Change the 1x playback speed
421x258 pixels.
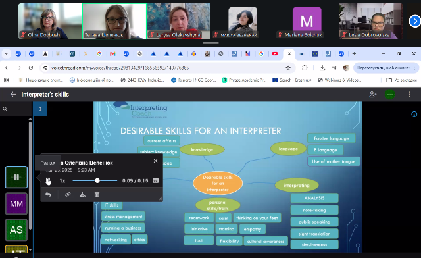point(62,181)
